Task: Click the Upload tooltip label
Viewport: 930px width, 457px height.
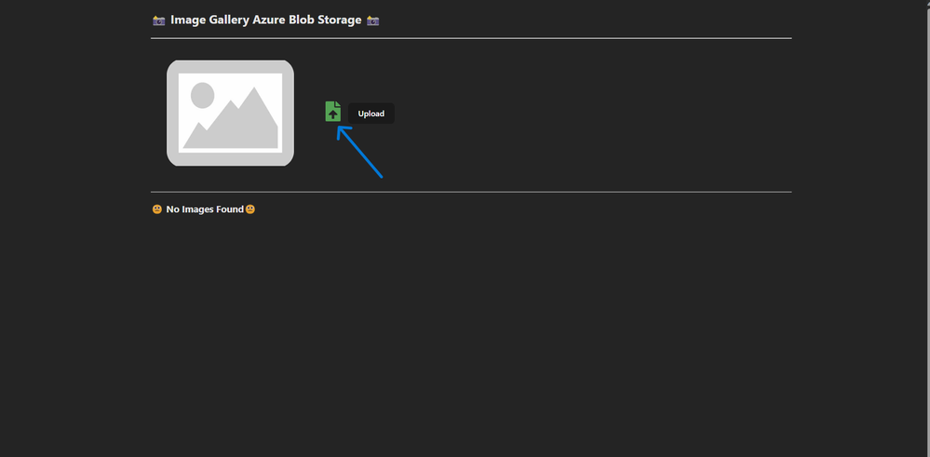Action: click(371, 114)
